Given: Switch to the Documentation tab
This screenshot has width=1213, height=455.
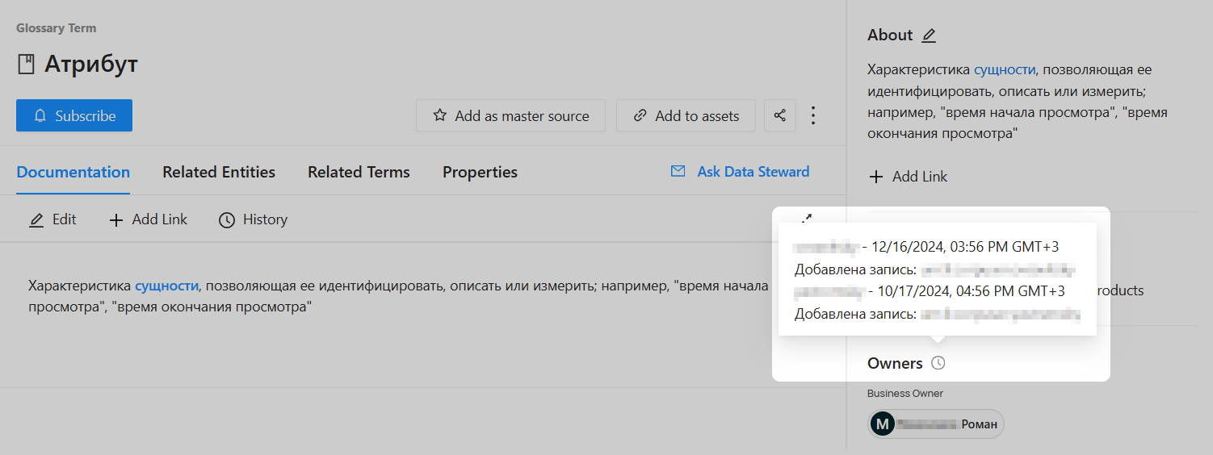Looking at the screenshot, I should tap(73, 172).
